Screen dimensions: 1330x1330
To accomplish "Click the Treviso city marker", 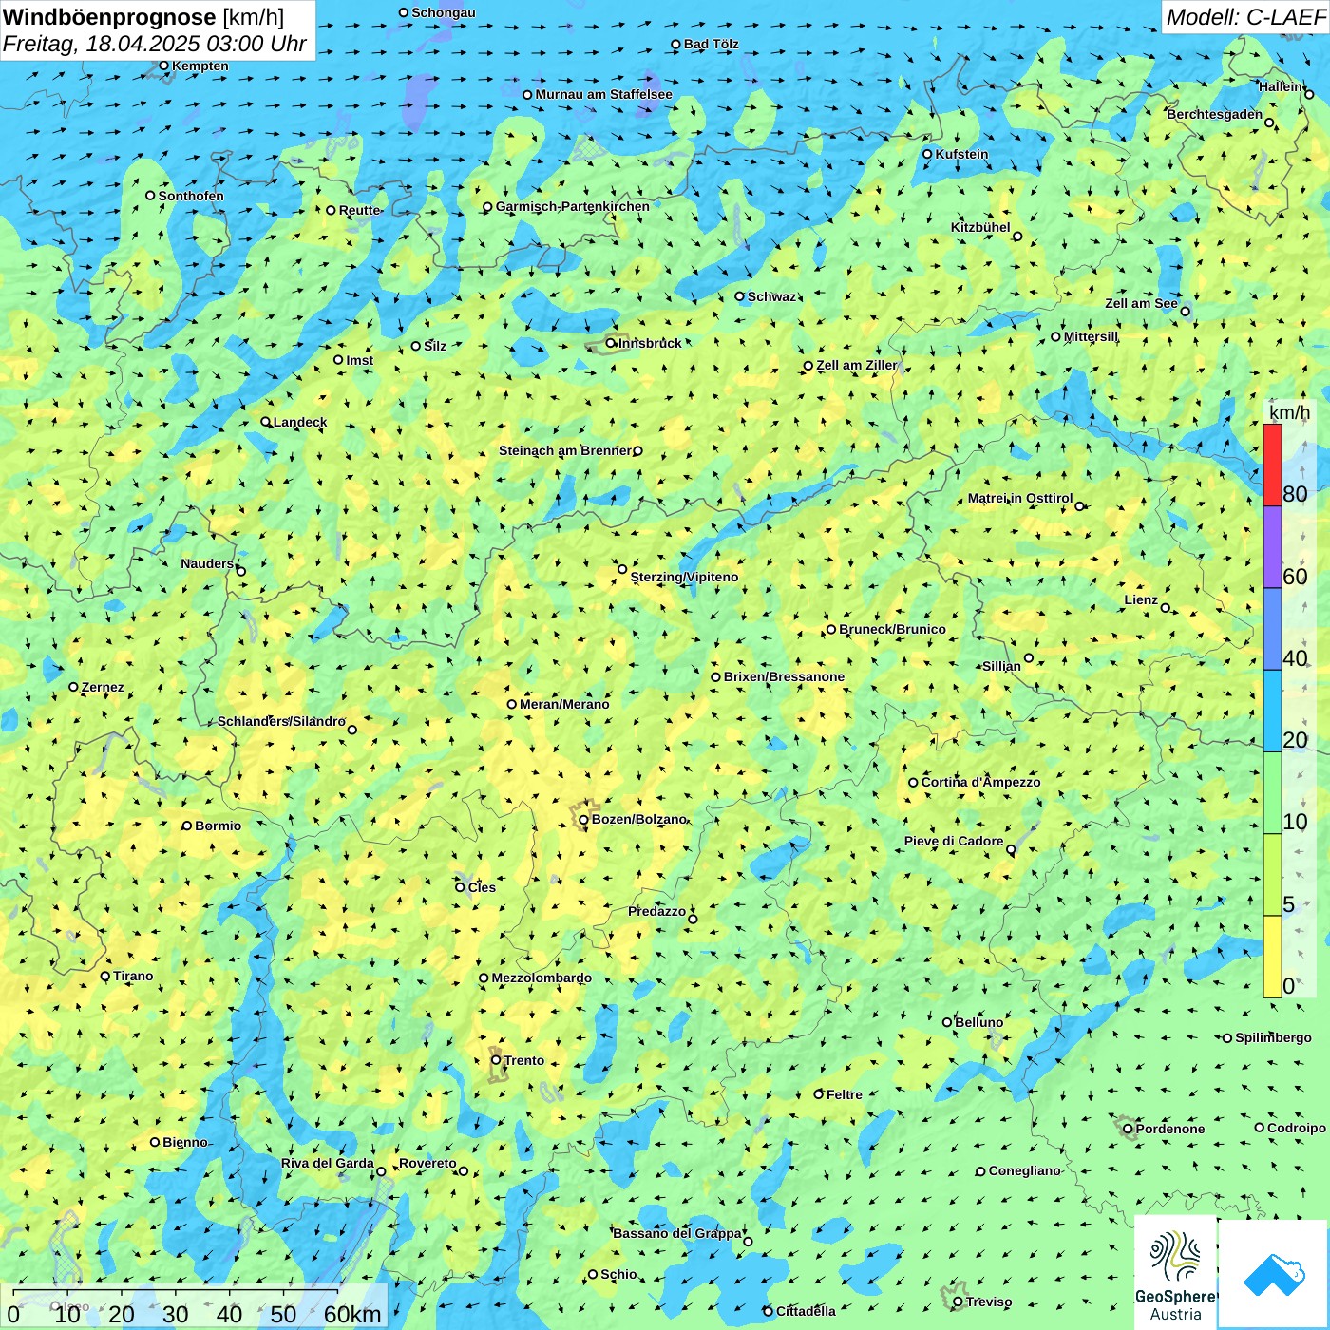I will coord(958,1301).
